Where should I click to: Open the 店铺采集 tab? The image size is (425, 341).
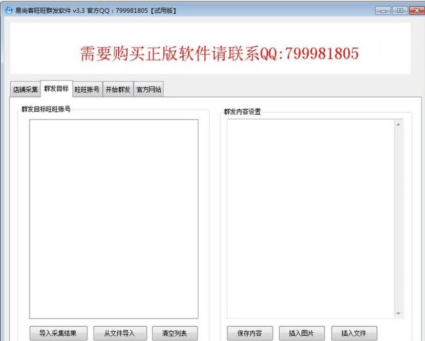click(x=26, y=89)
